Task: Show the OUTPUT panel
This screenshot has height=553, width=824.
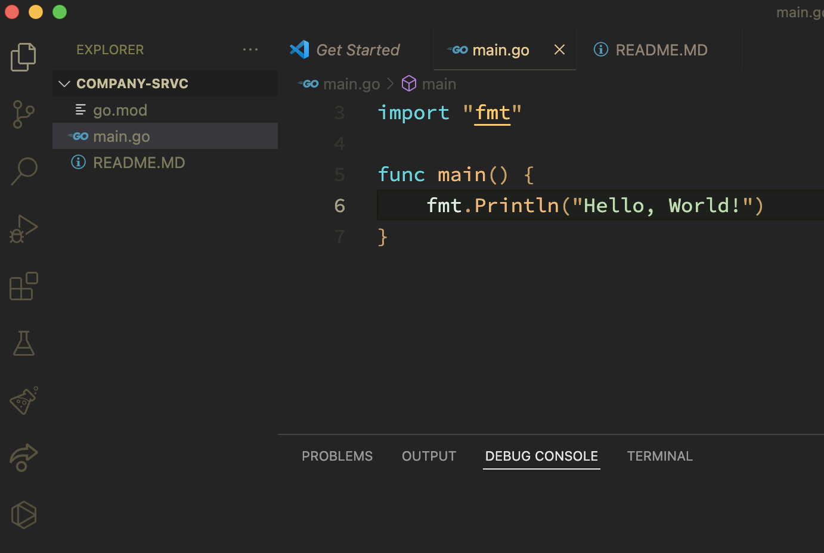Action: point(429,456)
